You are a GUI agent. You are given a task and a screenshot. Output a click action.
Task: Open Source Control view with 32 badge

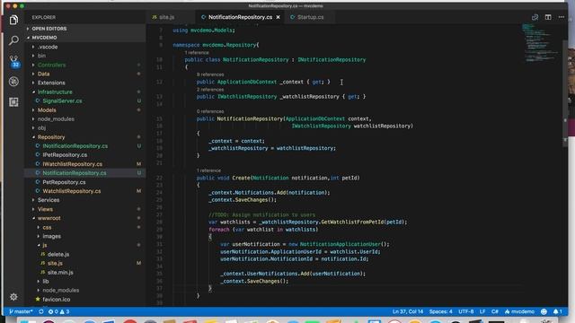click(14, 61)
